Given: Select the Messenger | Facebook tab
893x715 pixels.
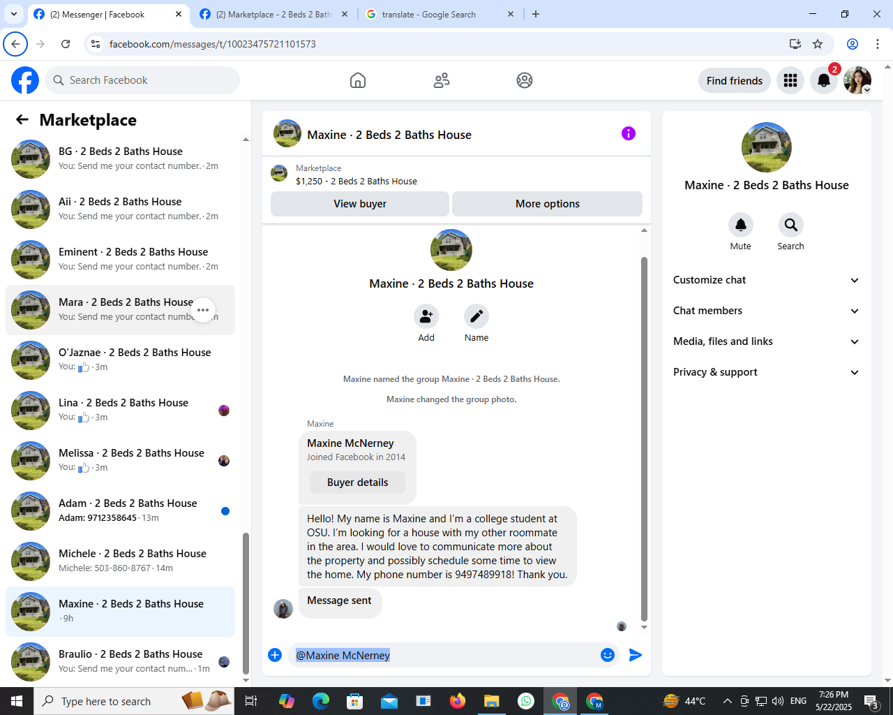Looking at the screenshot, I should click(108, 14).
